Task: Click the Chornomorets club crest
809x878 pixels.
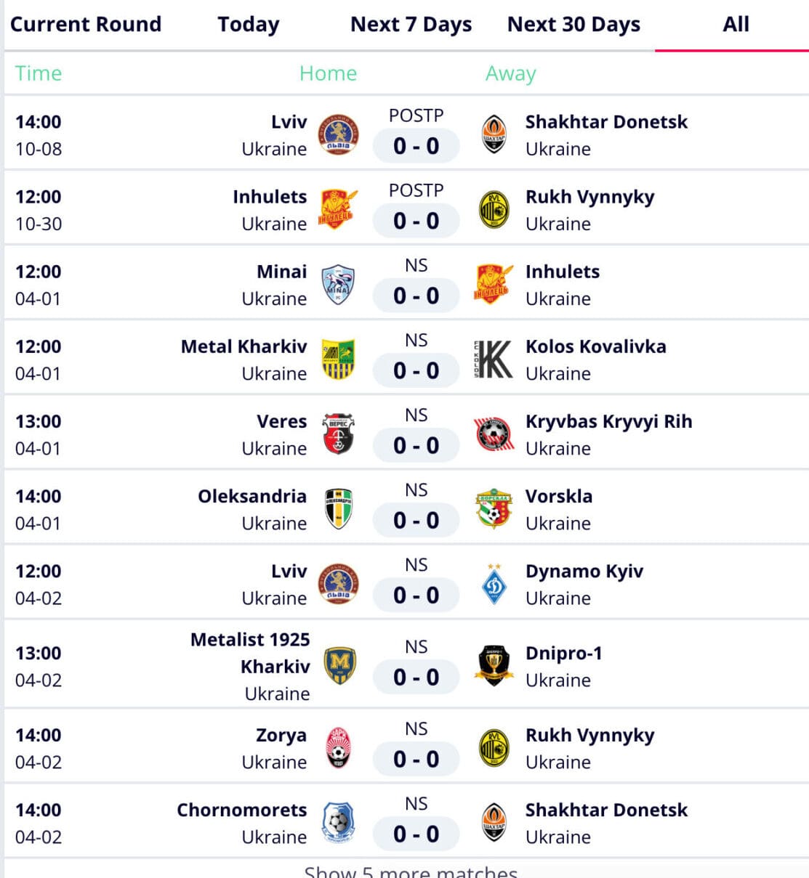Action: point(338,823)
